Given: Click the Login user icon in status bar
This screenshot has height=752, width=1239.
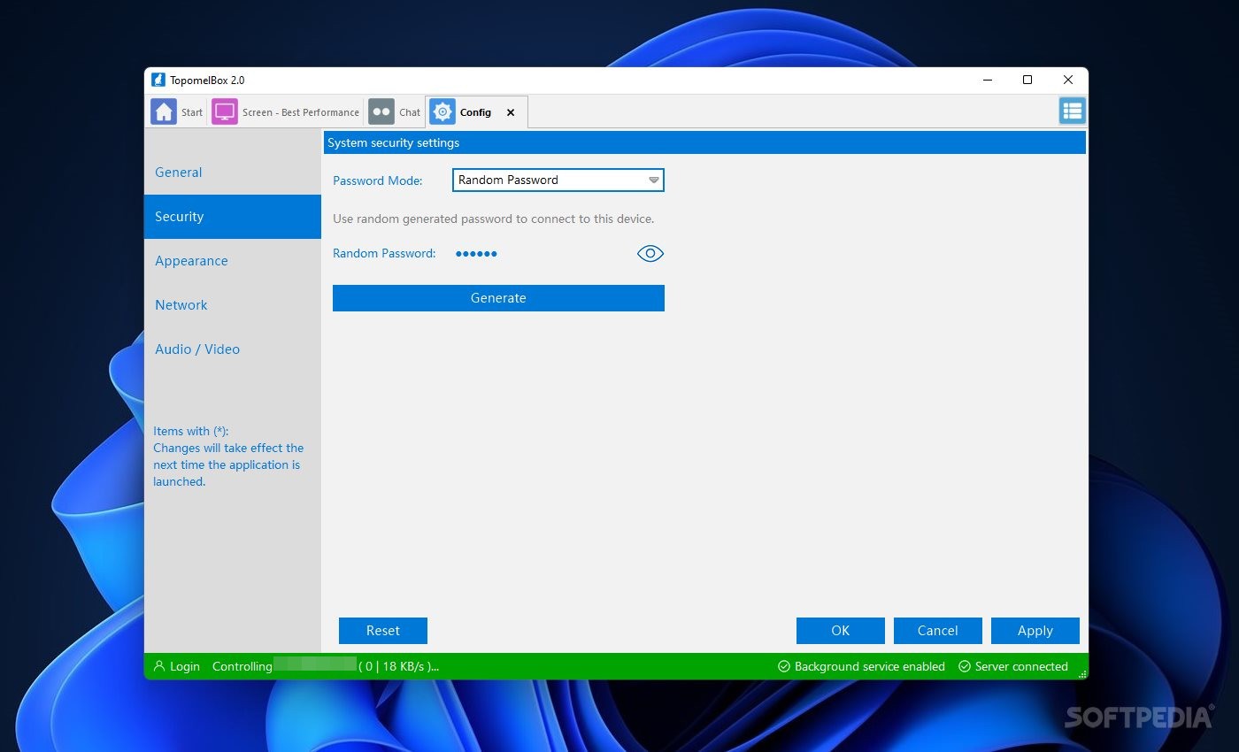Looking at the screenshot, I should (159, 666).
